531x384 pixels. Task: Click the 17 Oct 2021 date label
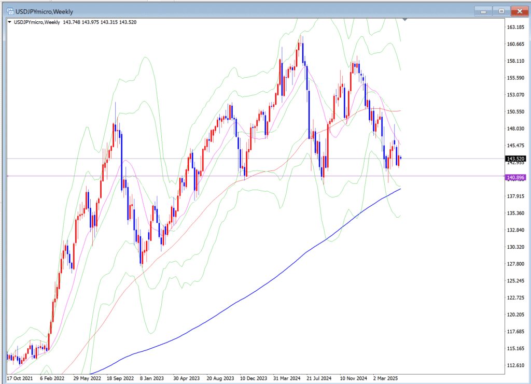20,378
